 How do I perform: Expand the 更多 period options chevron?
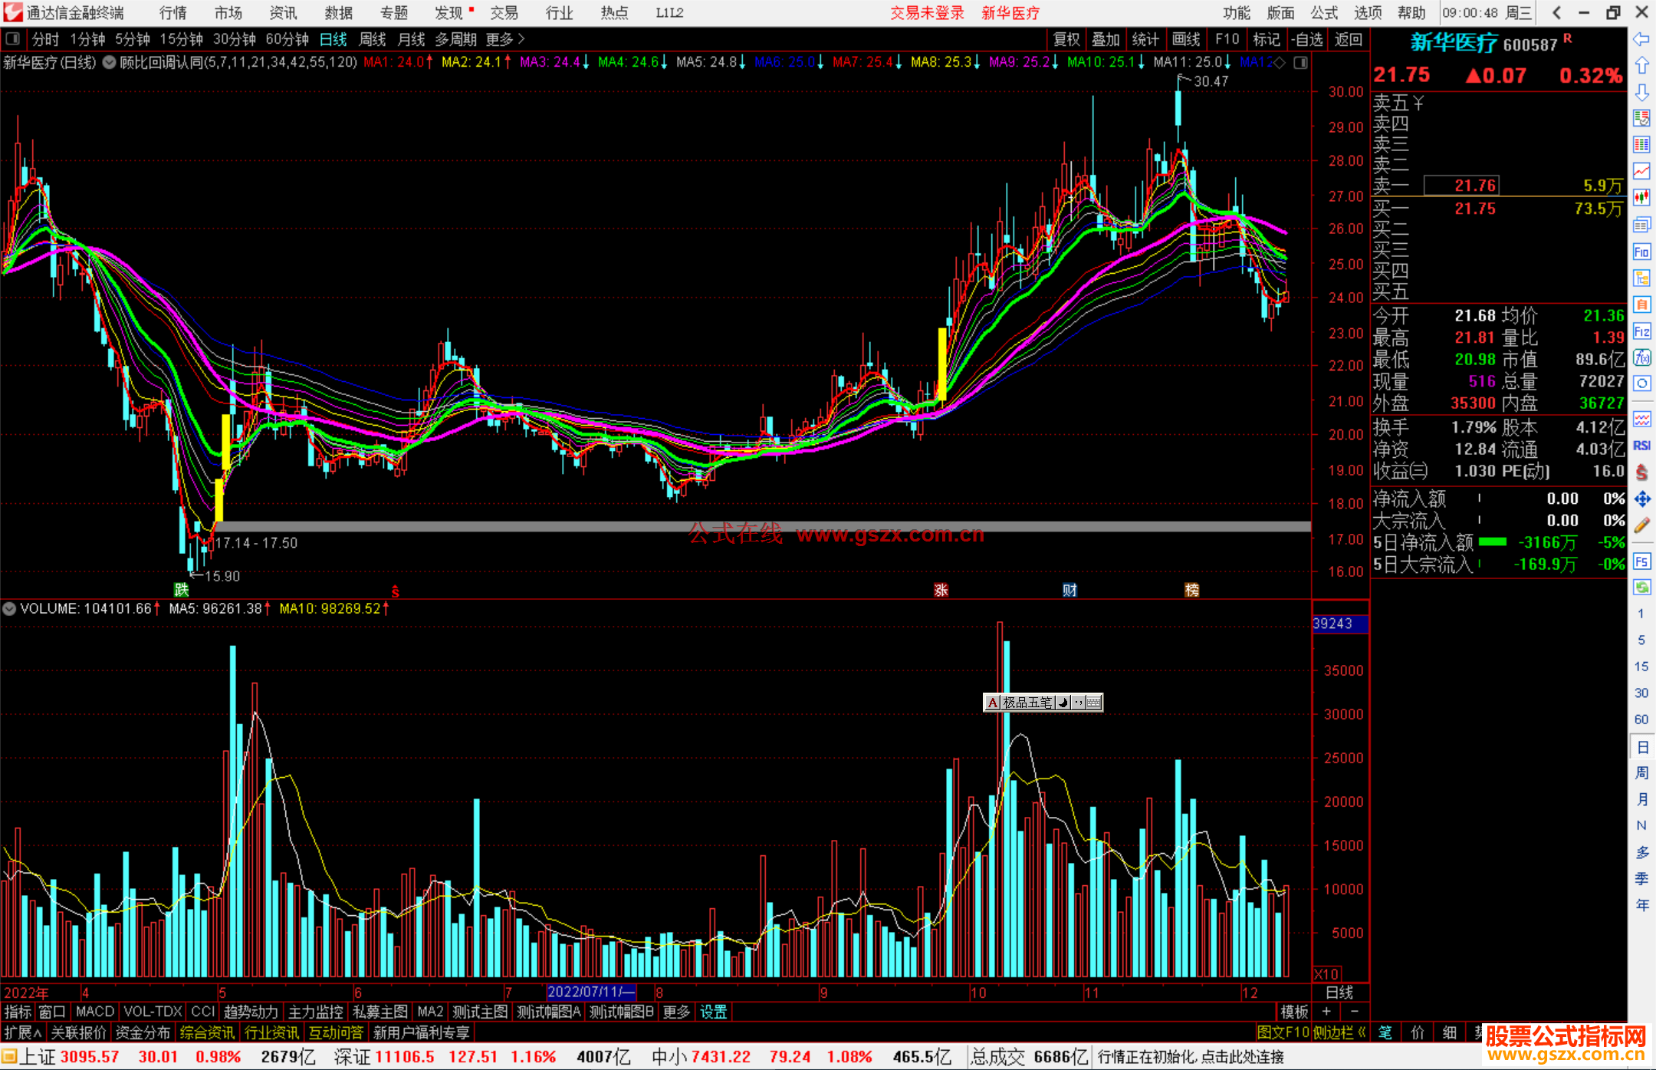(x=521, y=39)
